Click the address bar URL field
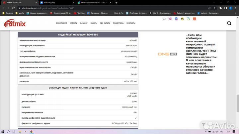The height and width of the screenshot is (134, 239). pos(100,8)
